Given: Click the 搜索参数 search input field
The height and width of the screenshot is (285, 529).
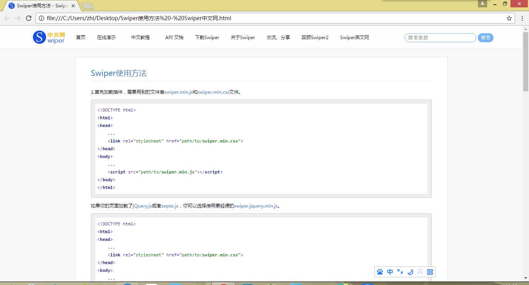Looking at the screenshot, I should [440, 38].
